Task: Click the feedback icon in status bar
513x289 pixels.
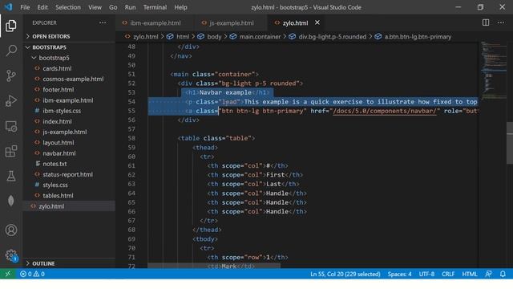Action: [x=488, y=274]
